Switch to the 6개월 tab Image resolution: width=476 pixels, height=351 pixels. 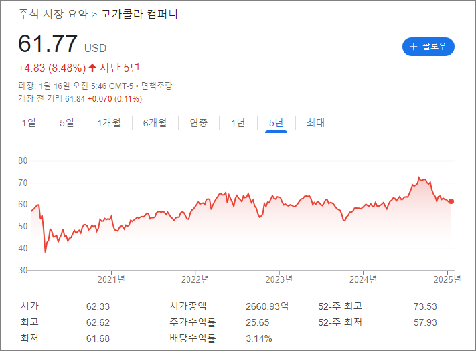155,123
